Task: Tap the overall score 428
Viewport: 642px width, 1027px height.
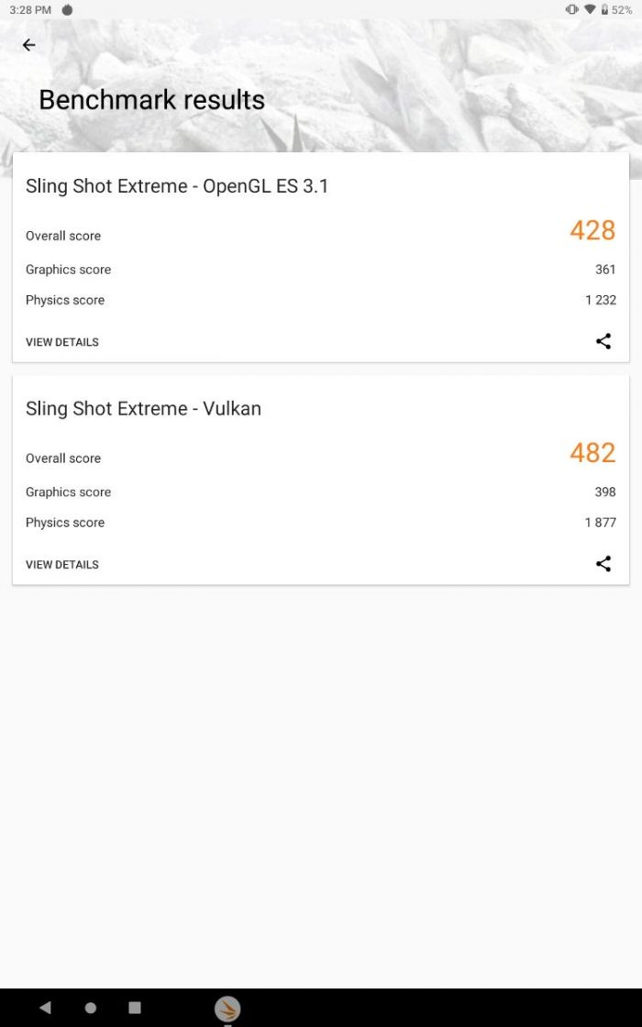Action: pyautogui.click(x=592, y=230)
